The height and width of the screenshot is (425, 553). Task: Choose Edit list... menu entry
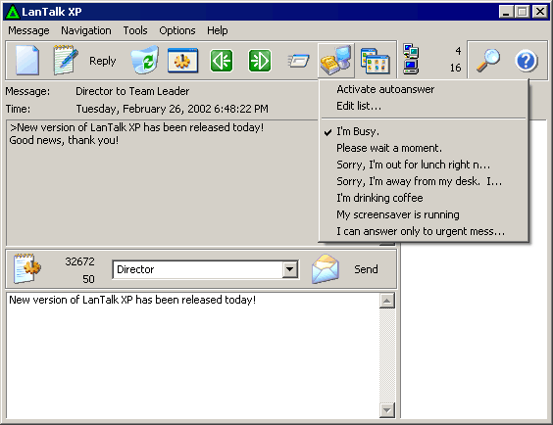[x=424, y=106]
